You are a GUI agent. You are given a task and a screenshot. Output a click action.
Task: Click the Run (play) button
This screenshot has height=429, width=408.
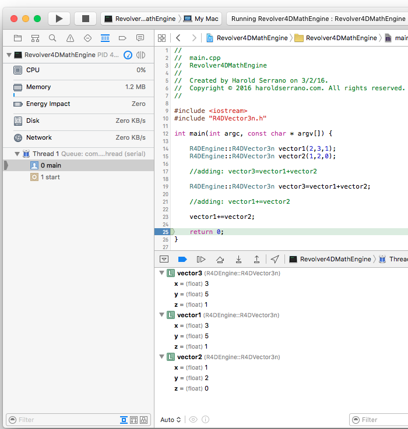pyautogui.click(x=59, y=19)
